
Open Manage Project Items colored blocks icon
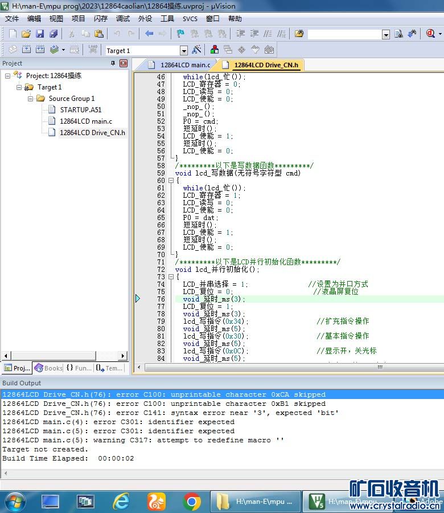pyautogui.click(x=215, y=50)
